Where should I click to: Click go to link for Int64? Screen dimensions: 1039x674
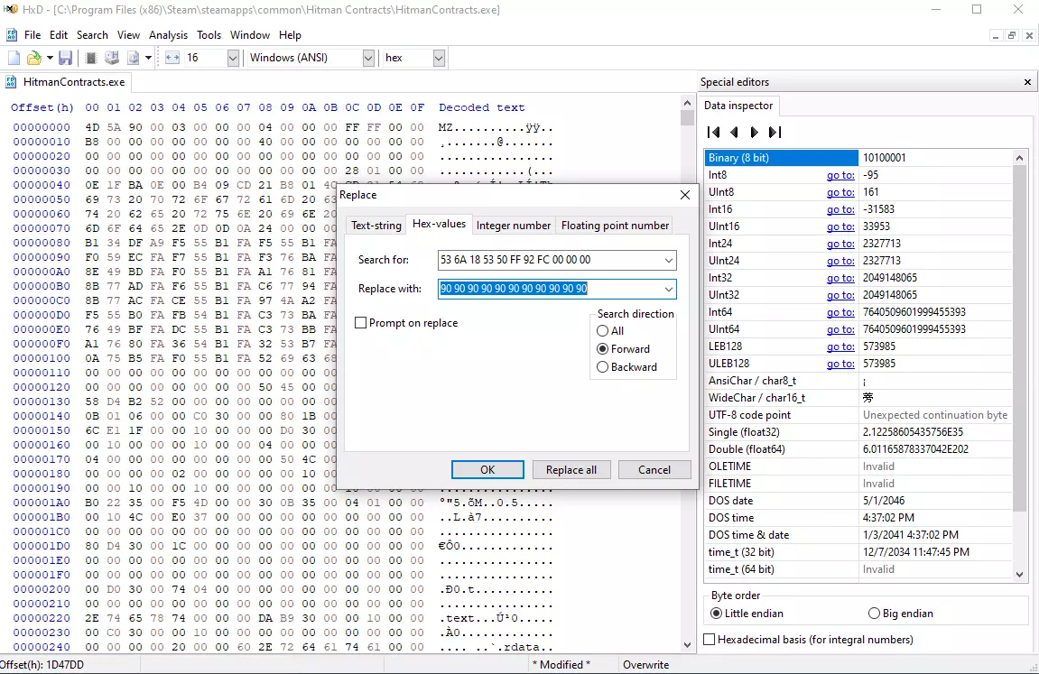pyautogui.click(x=840, y=312)
